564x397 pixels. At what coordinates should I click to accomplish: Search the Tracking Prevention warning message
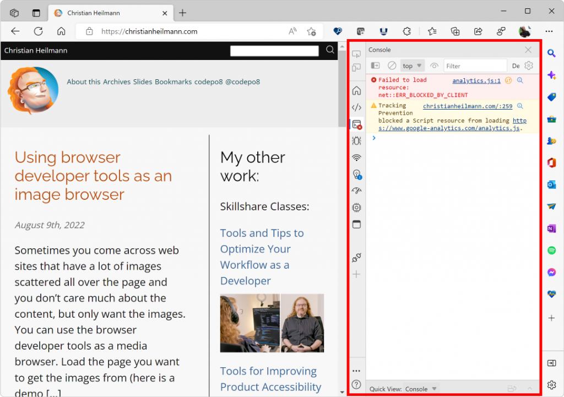pos(520,106)
